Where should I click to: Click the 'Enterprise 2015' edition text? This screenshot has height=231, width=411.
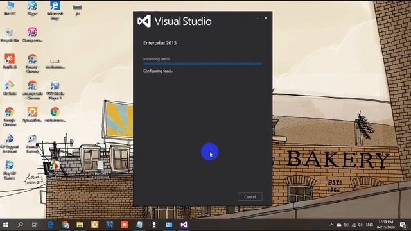160,43
